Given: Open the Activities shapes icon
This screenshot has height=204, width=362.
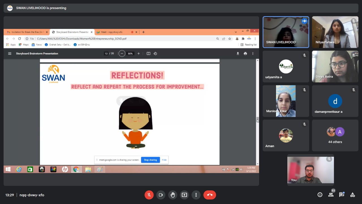Looking at the screenshot, I should pos(352,195).
